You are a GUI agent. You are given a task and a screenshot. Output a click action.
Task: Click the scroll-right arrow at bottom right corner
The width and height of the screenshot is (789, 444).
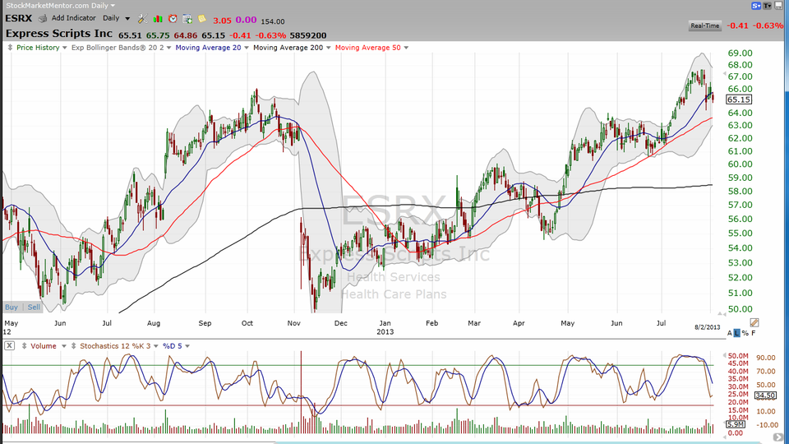[778, 438]
